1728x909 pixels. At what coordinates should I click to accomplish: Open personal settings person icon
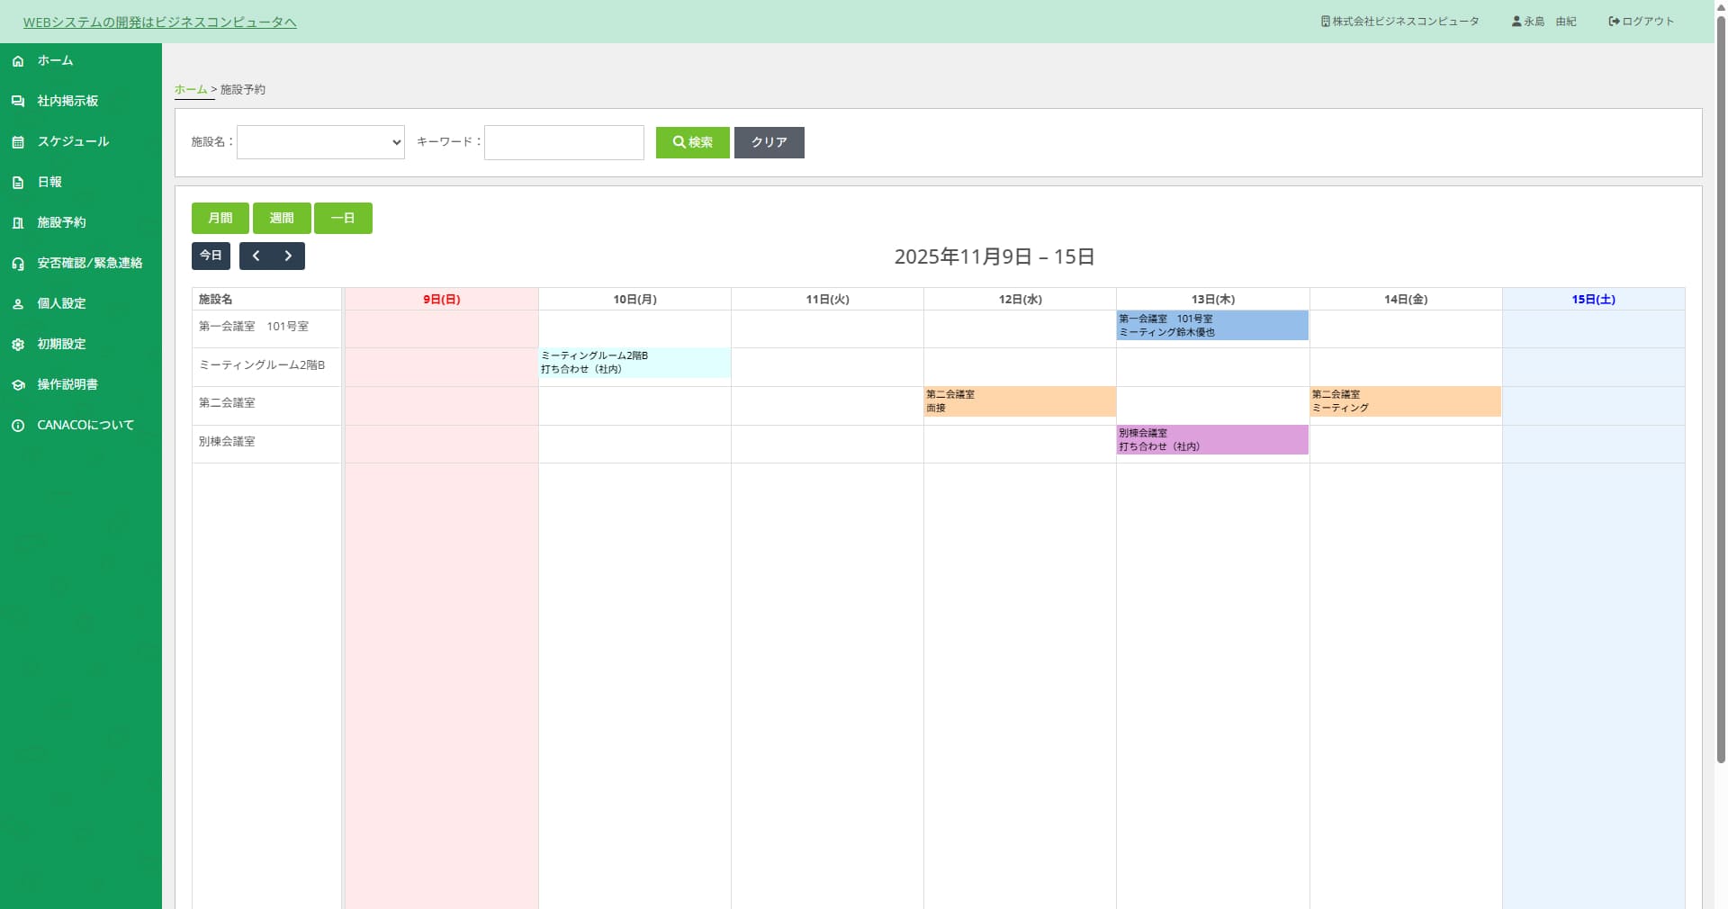(x=18, y=304)
